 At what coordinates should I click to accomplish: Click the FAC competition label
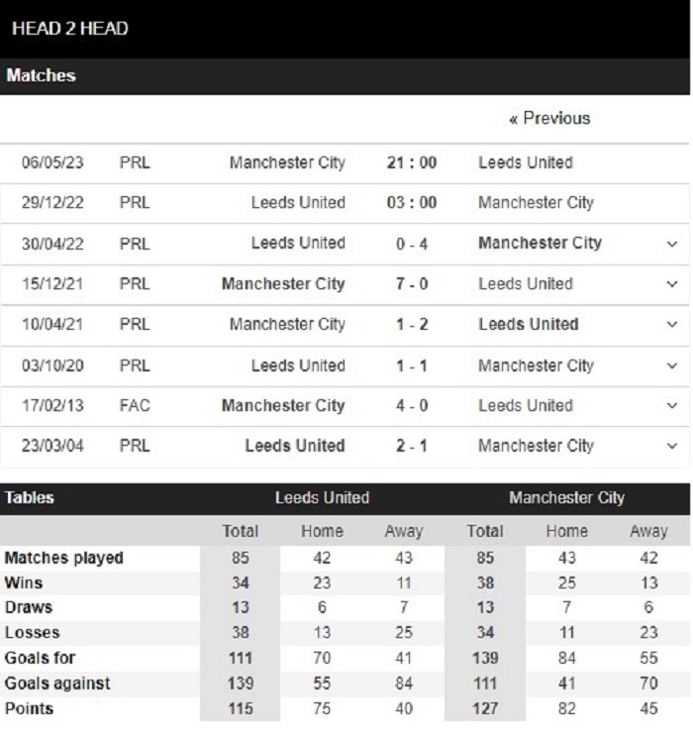tap(135, 406)
